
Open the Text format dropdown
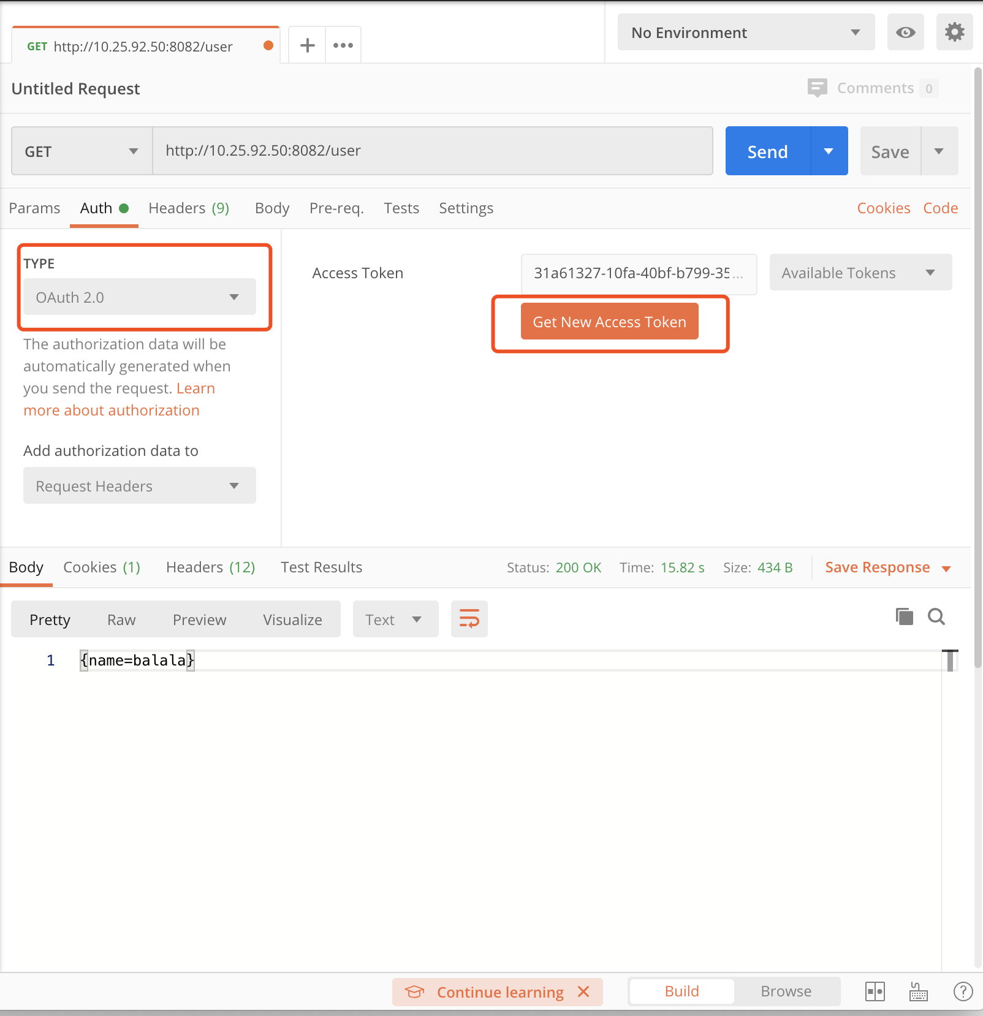(395, 620)
